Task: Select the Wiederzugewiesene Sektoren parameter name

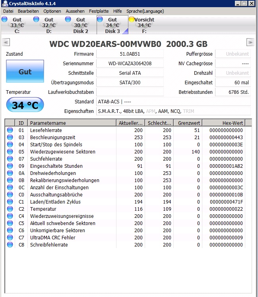Action: pos(63,152)
